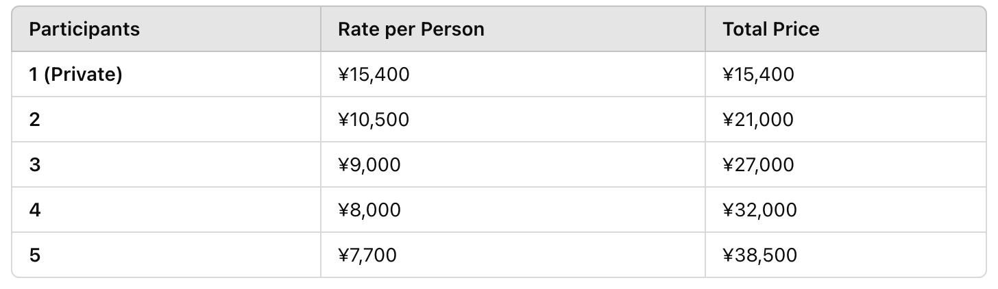This screenshot has height=289, width=998.
Task: Click the ¥38,500 total price cell
Action: pos(845,255)
